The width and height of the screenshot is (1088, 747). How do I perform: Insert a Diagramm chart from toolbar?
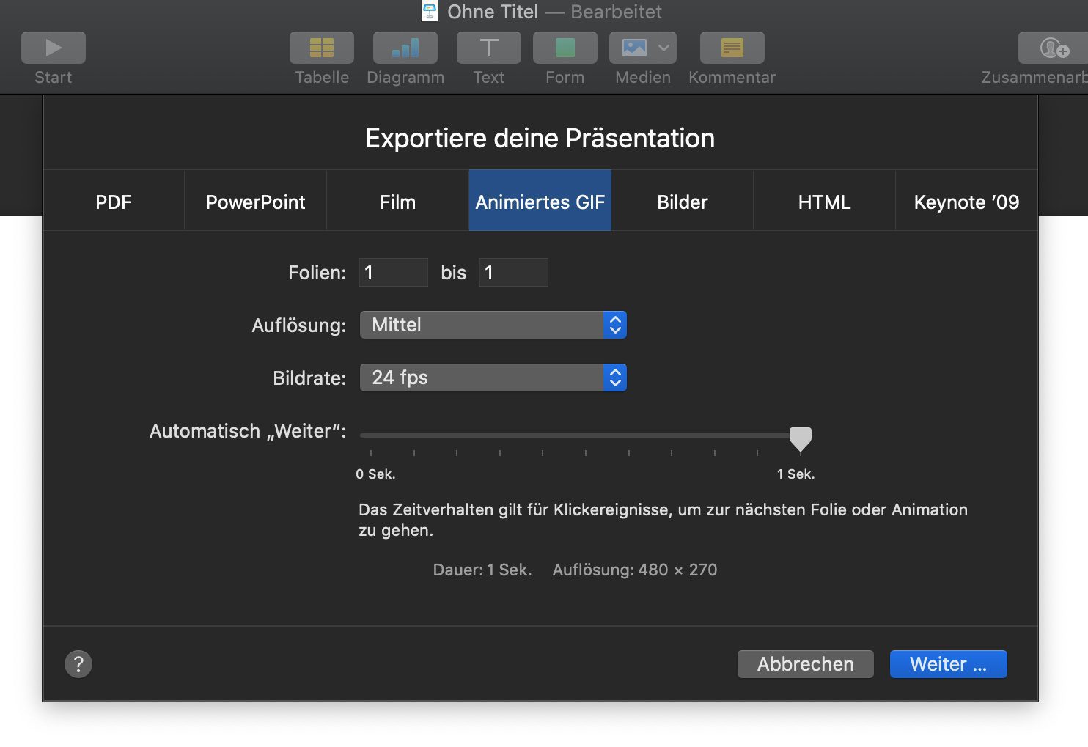405,48
